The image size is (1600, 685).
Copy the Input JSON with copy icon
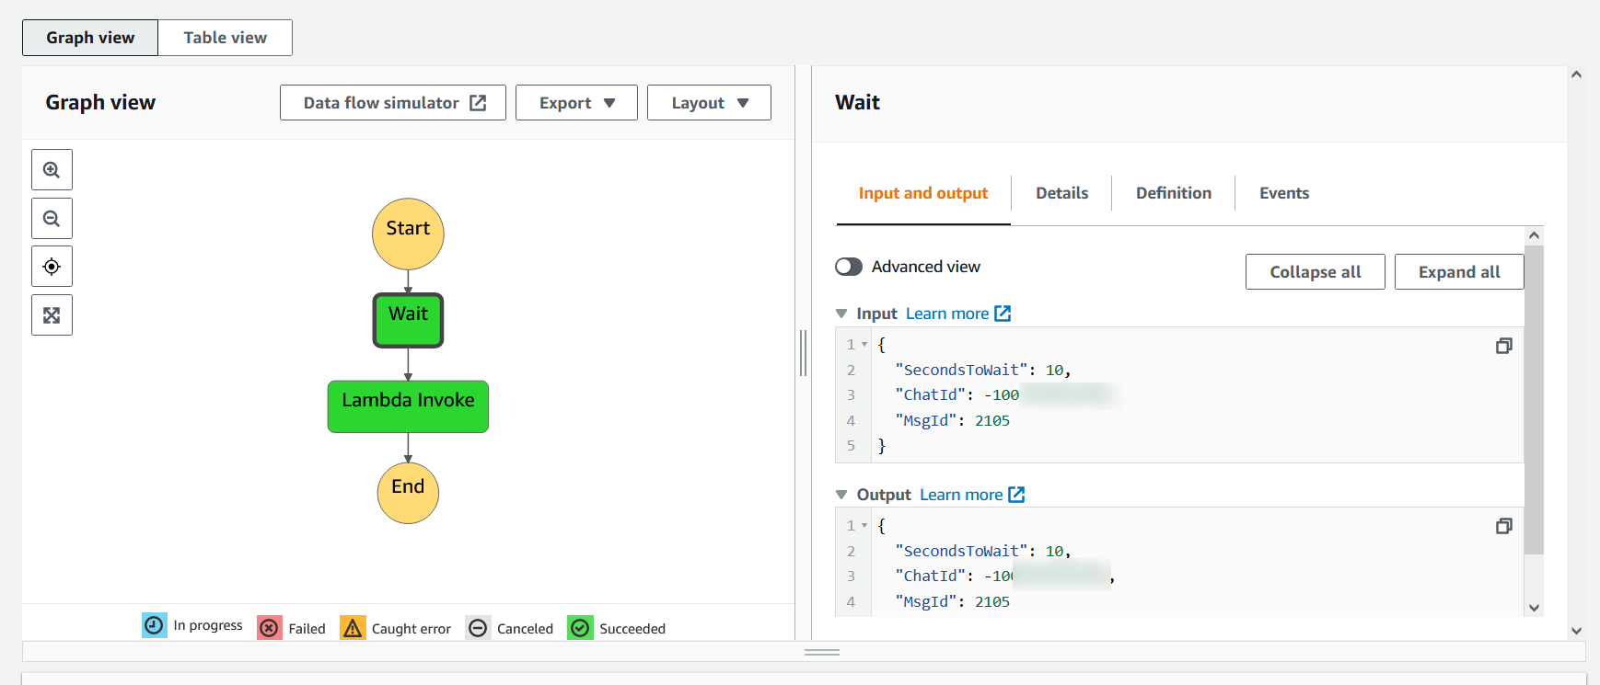tap(1503, 346)
